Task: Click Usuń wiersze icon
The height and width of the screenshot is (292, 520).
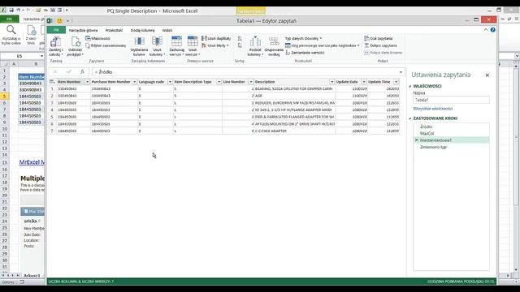Action: [x=193, y=41]
